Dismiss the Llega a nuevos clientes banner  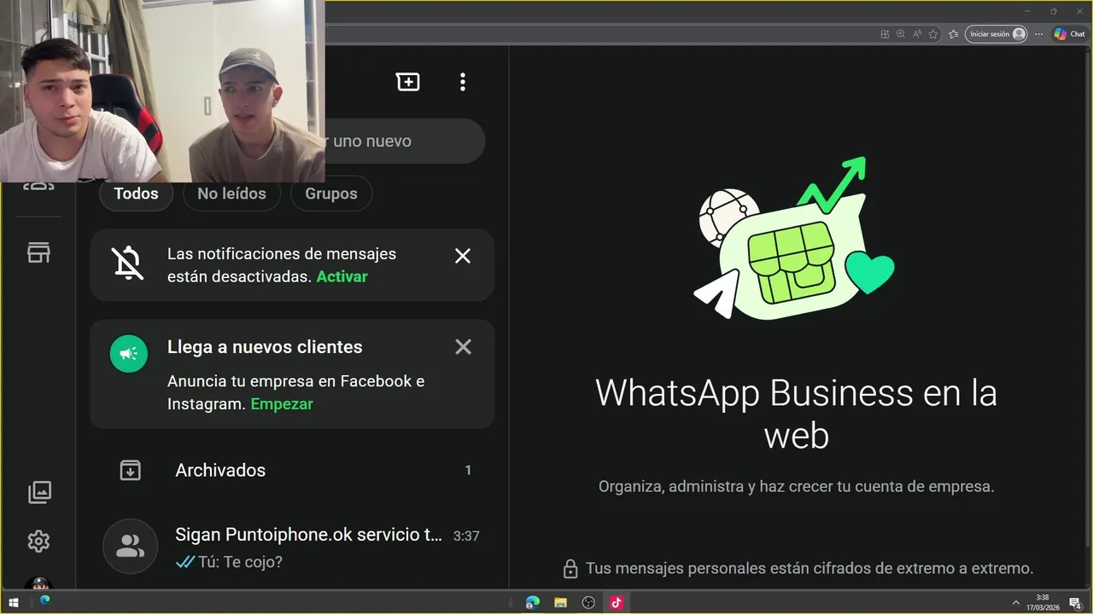(x=463, y=347)
